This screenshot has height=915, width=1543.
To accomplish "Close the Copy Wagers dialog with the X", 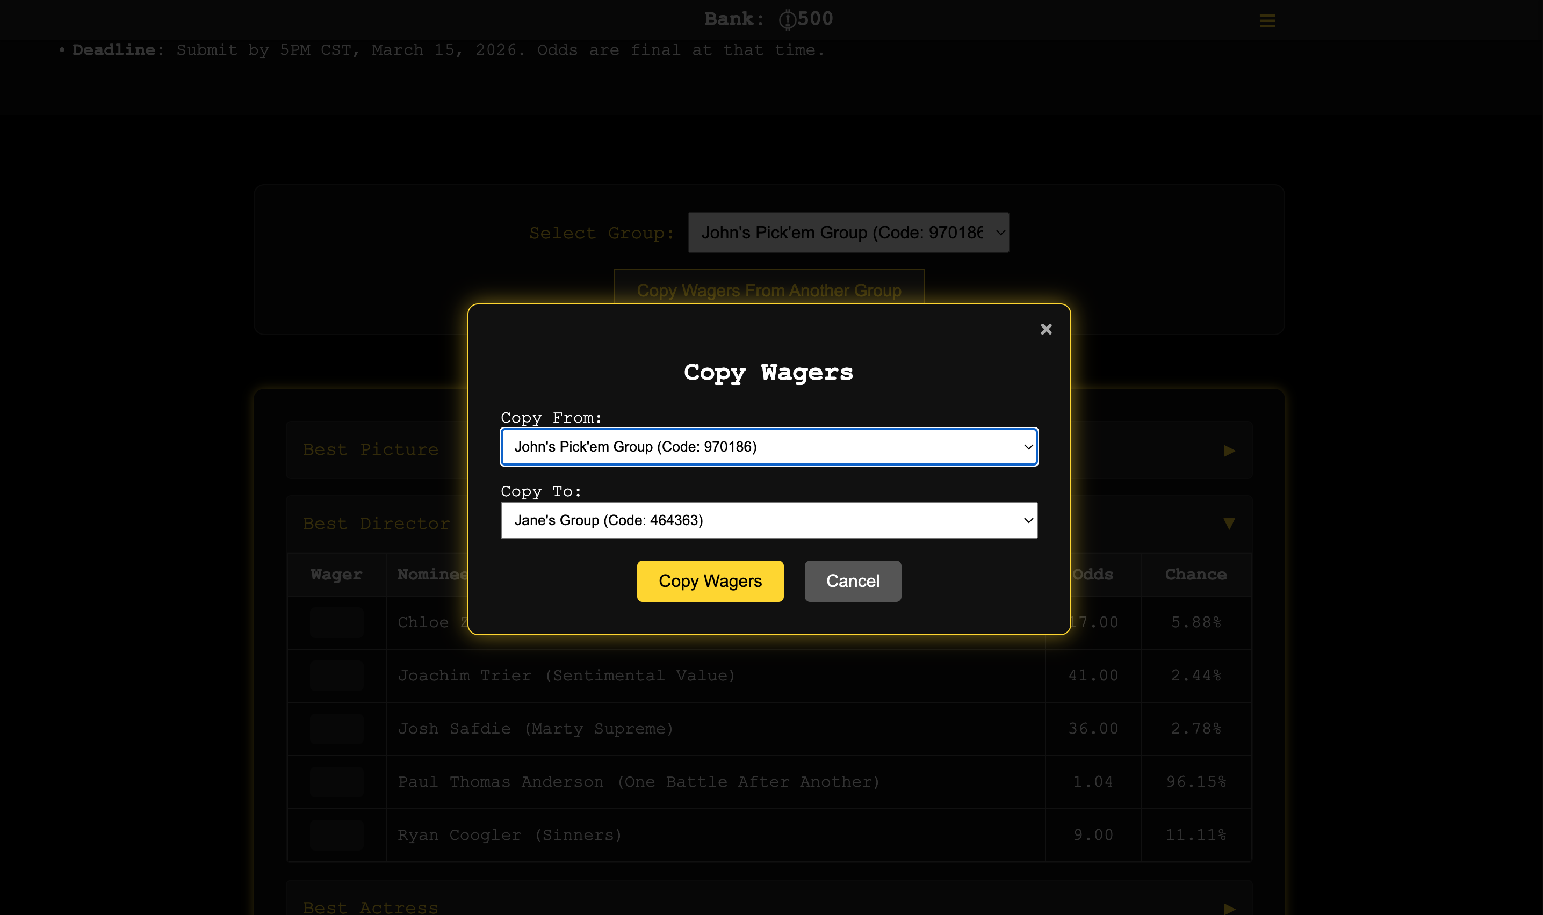I will click(1046, 329).
